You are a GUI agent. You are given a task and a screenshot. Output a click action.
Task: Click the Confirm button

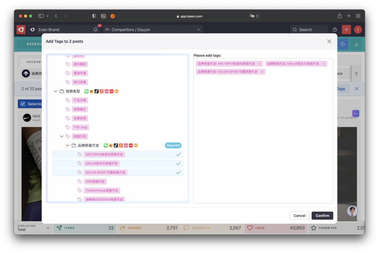pyautogui.click(x=322, y=216)
